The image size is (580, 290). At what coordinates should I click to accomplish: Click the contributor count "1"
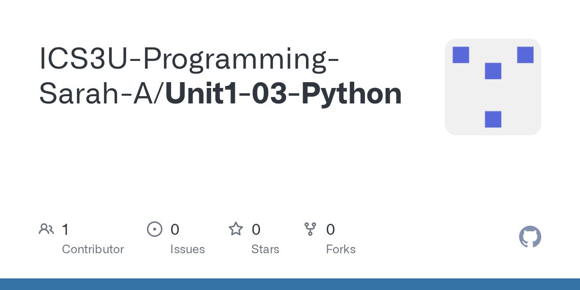[65, 230]
